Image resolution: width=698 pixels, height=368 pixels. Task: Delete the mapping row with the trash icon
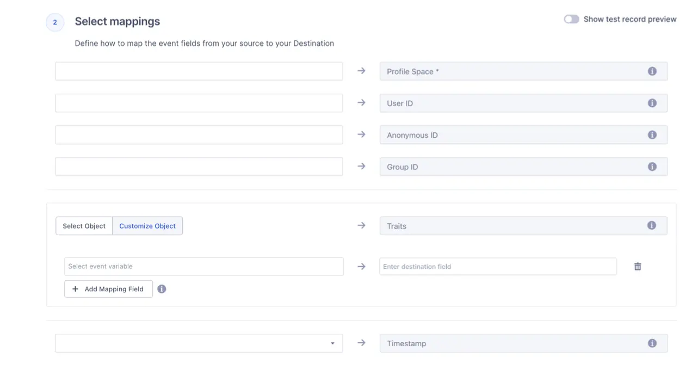(x=638, y=266)
